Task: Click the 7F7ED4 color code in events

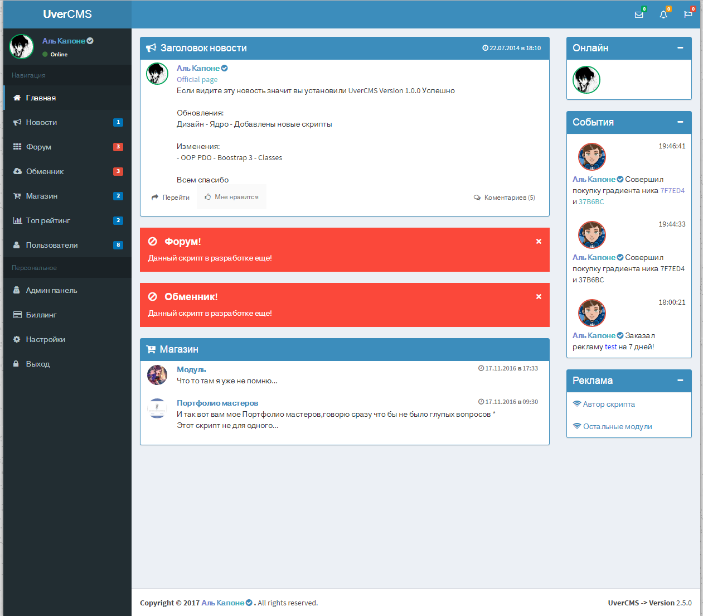Action: click(672, 191)
